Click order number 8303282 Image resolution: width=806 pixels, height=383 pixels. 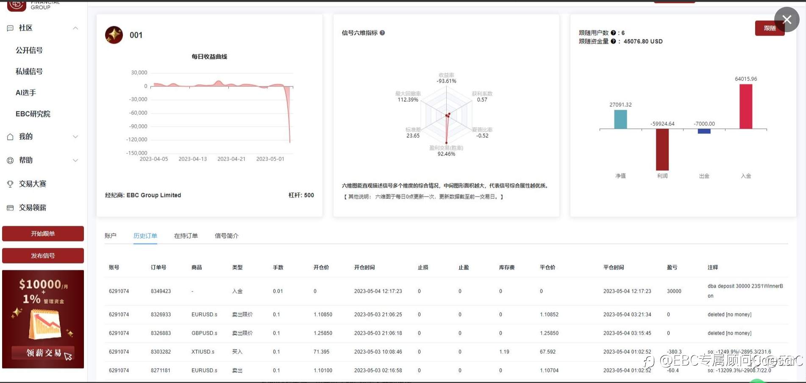[x=161, y=352]
